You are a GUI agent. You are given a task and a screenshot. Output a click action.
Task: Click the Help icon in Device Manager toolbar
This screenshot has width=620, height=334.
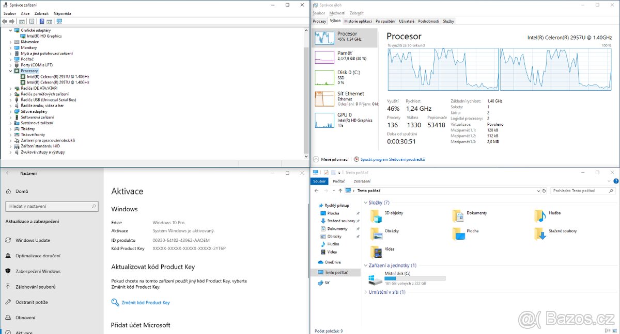41,21
